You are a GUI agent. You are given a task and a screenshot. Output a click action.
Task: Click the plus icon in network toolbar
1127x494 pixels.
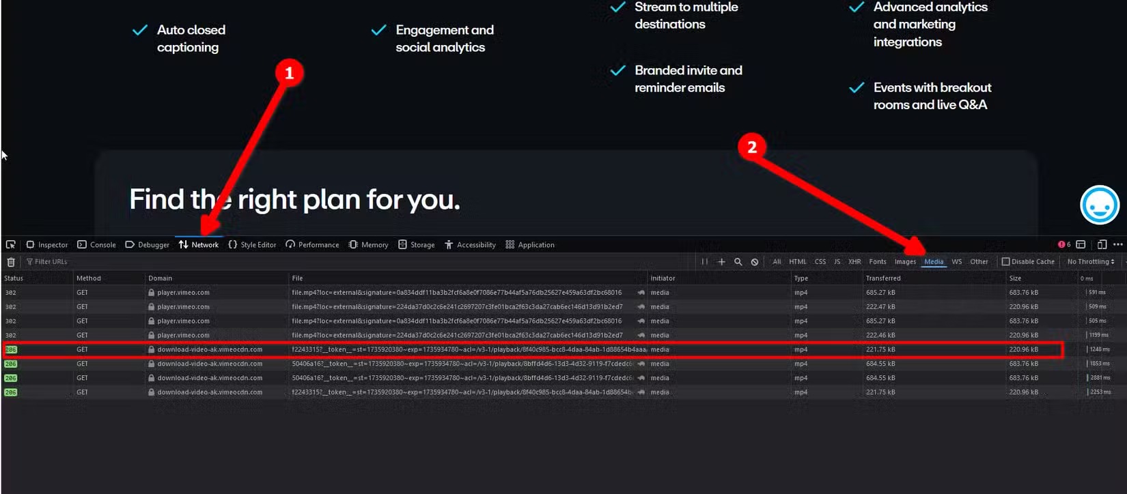pyautogui.click(x=721, y=262)
